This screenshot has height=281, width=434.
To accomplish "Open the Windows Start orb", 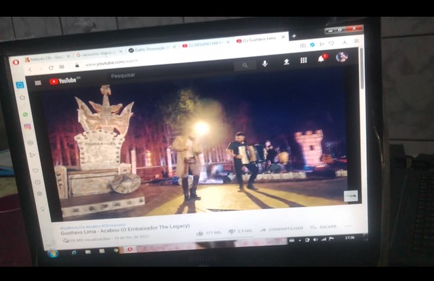I will click(x=53, y=253).
